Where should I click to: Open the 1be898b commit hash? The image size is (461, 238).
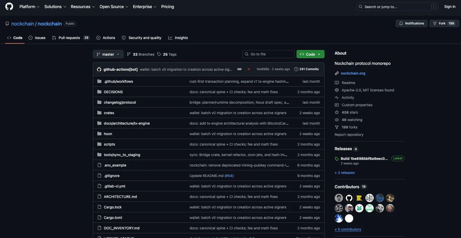(263, 69)
